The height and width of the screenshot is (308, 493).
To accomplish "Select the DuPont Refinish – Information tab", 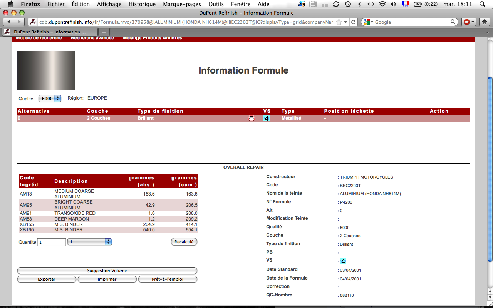I will [x=50, y=32].
